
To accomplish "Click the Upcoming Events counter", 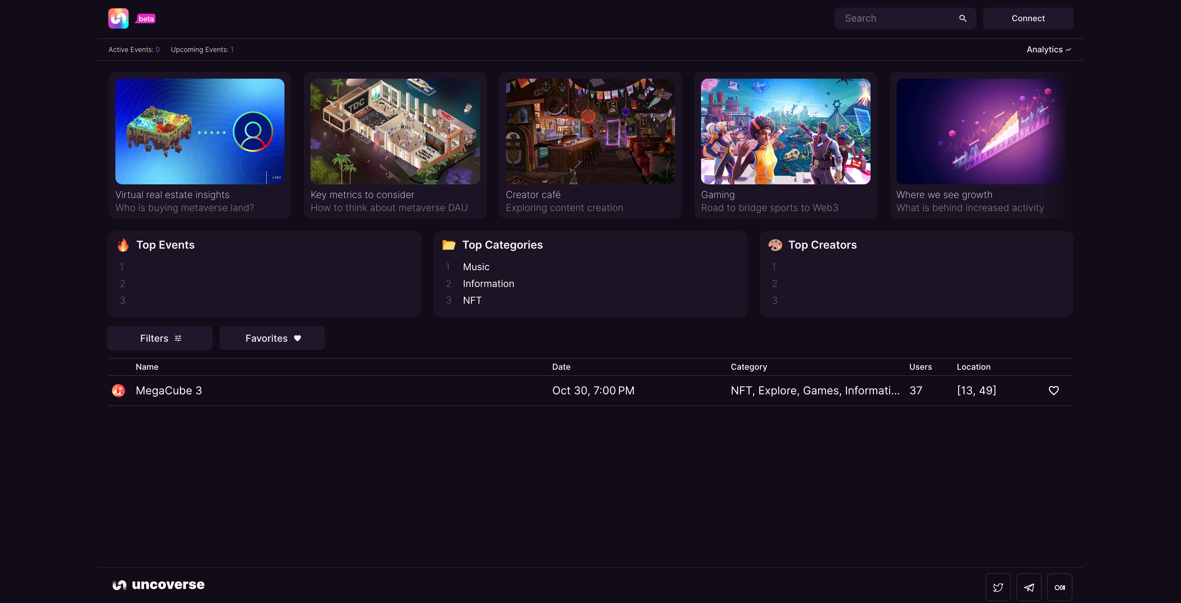I will (202, 50).
